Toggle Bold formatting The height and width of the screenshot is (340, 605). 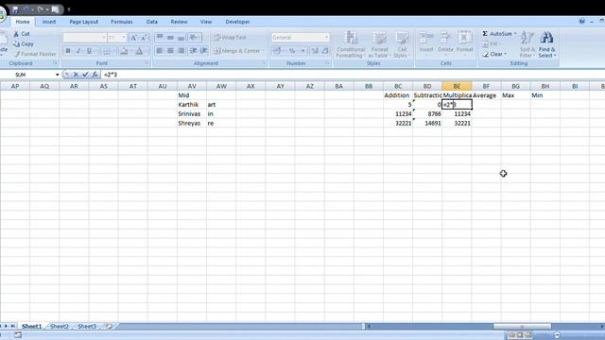point(68,51)
